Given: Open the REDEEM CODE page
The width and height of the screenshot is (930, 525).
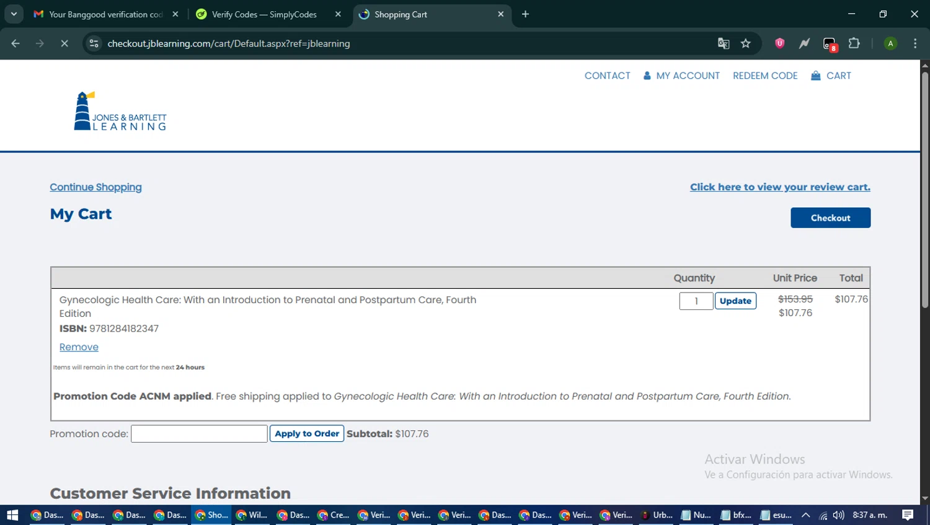Looking at the screenshot, I should point(765,76).
